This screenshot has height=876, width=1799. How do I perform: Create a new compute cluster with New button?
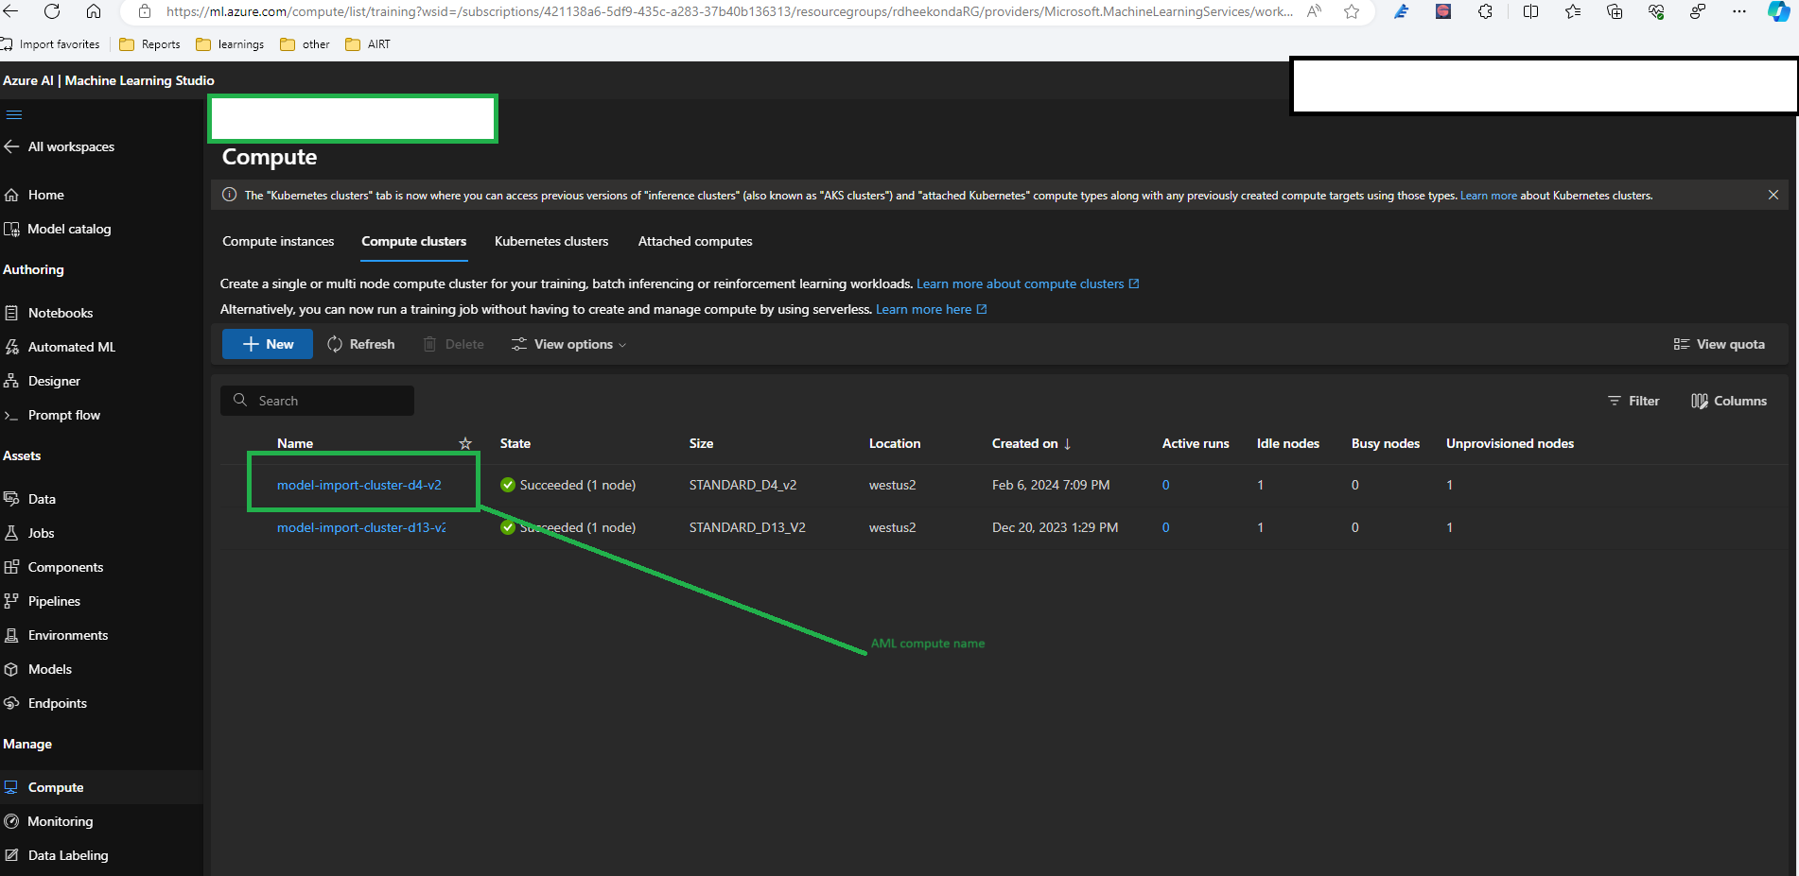click(267, 343)
